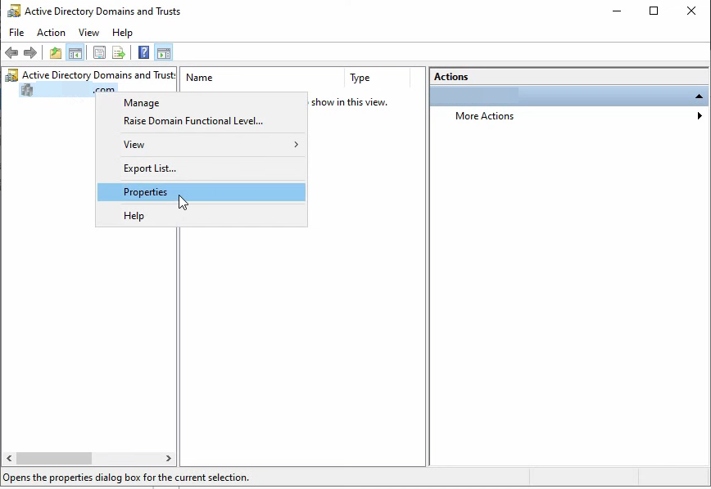Toggle Show/Hide Action Pane toolbar icon
The width and height of the screenshot is (711, 489).
click(164, 53)
